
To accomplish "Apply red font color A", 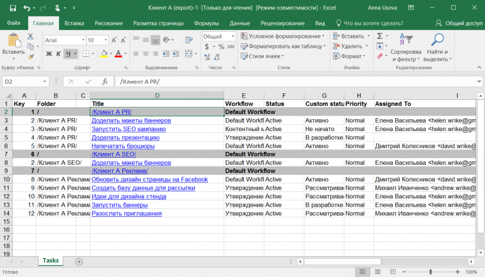I will [x=118, y=54].
